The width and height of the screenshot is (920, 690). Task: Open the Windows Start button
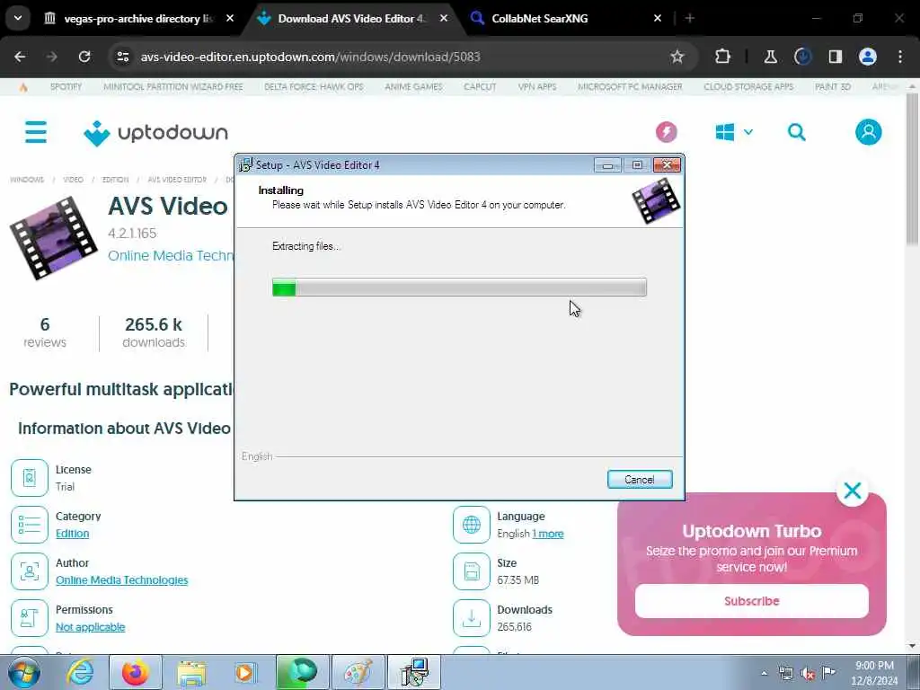(24, 672)
